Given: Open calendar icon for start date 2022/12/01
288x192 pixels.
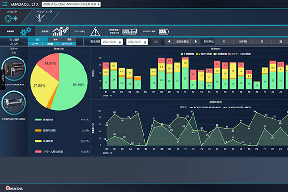Looking at the screenshot, I should [x=120, y=42].
